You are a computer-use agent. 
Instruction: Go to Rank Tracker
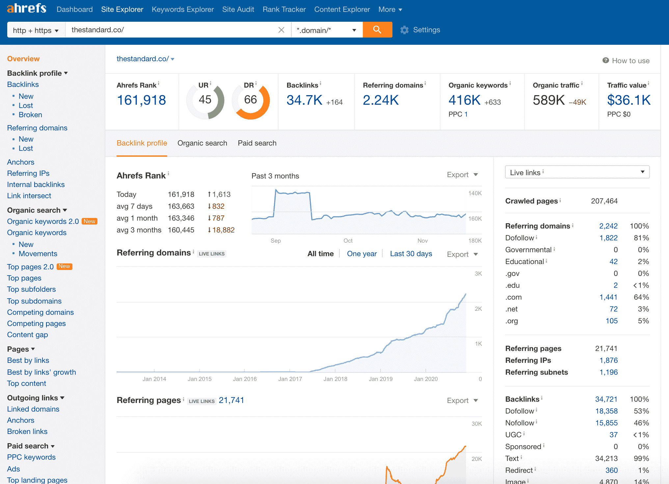[x=284, y=10]
